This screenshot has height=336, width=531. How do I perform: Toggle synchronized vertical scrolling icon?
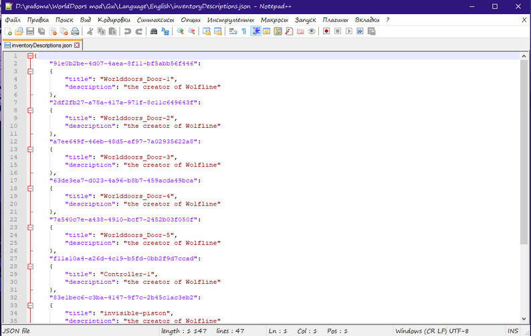pos(207,31)
